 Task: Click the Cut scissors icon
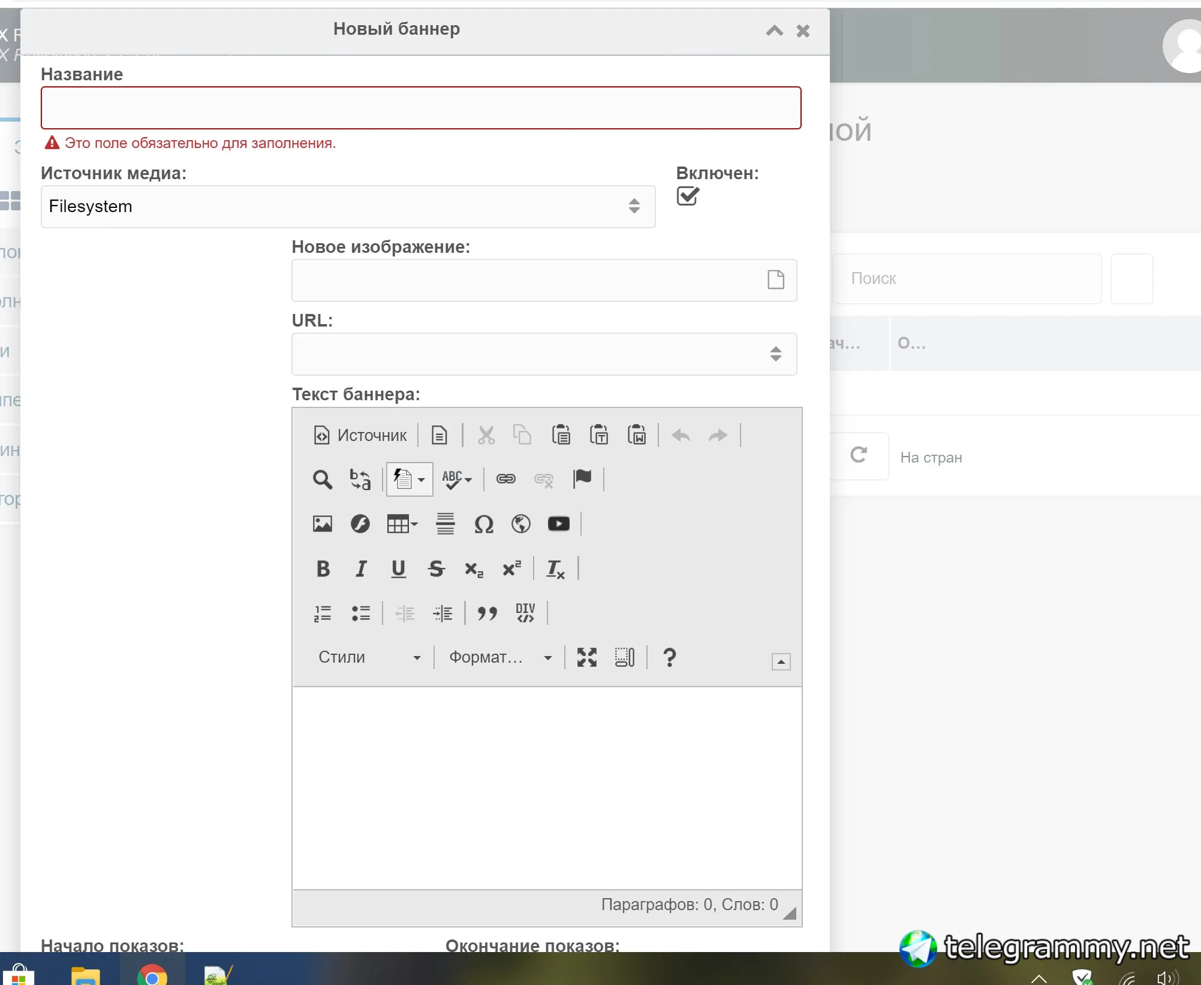point(486,435)
